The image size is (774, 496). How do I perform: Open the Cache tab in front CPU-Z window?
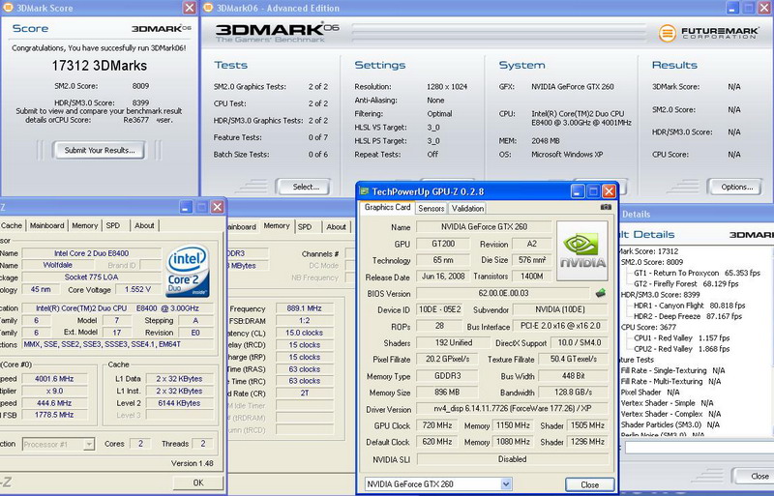[12, 225]
